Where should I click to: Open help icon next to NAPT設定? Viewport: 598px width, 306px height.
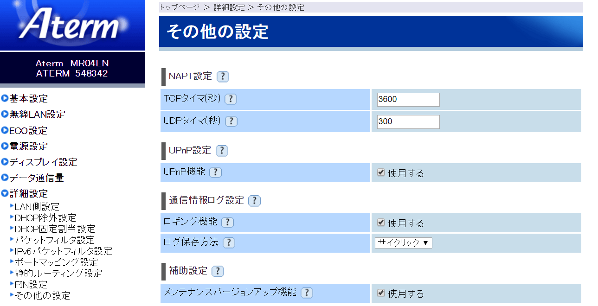point(223,76)
